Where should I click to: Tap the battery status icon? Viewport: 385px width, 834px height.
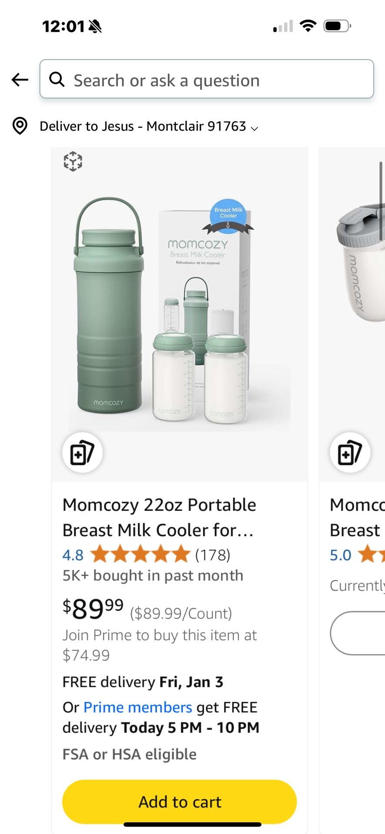337,26
